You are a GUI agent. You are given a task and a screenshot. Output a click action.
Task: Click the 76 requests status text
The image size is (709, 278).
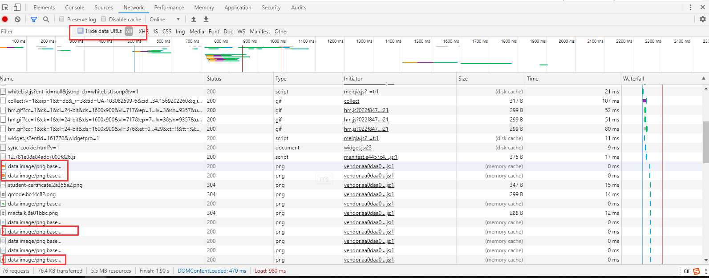[16, 271]
